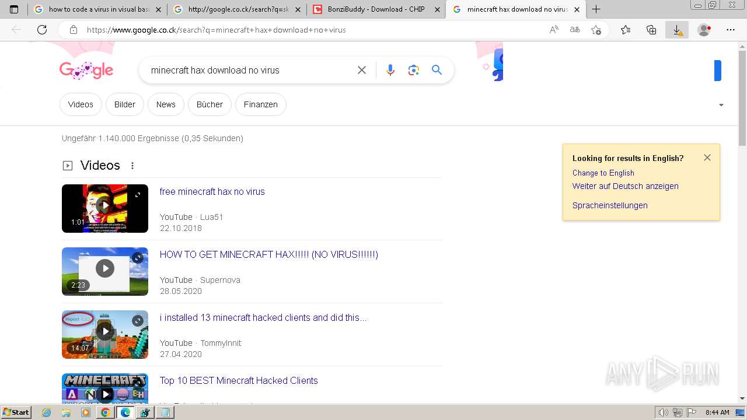Open the file explorer folder on the taskbar
Screen dimensions: 747x420
pos(66,412)
